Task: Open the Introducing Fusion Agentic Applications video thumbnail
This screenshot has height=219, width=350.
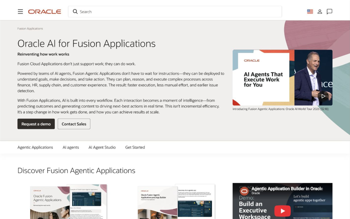Action: click(x=282, y=77)
